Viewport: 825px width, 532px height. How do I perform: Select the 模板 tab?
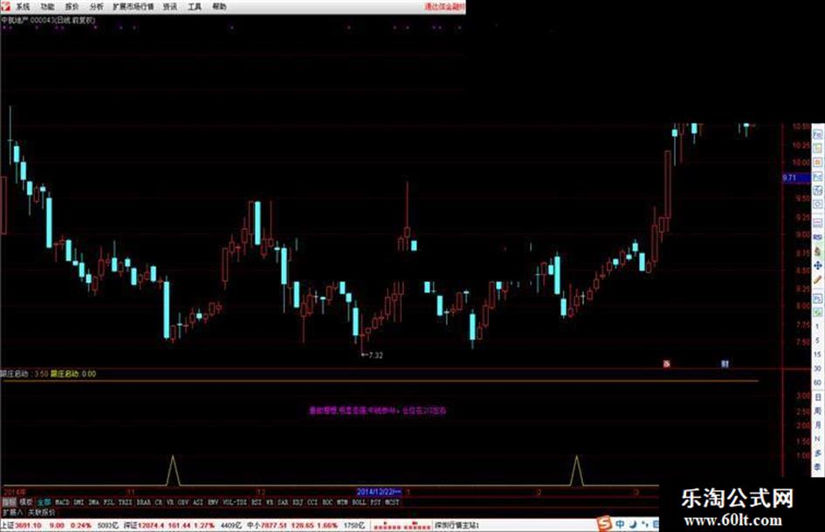[x=26, y=502]
